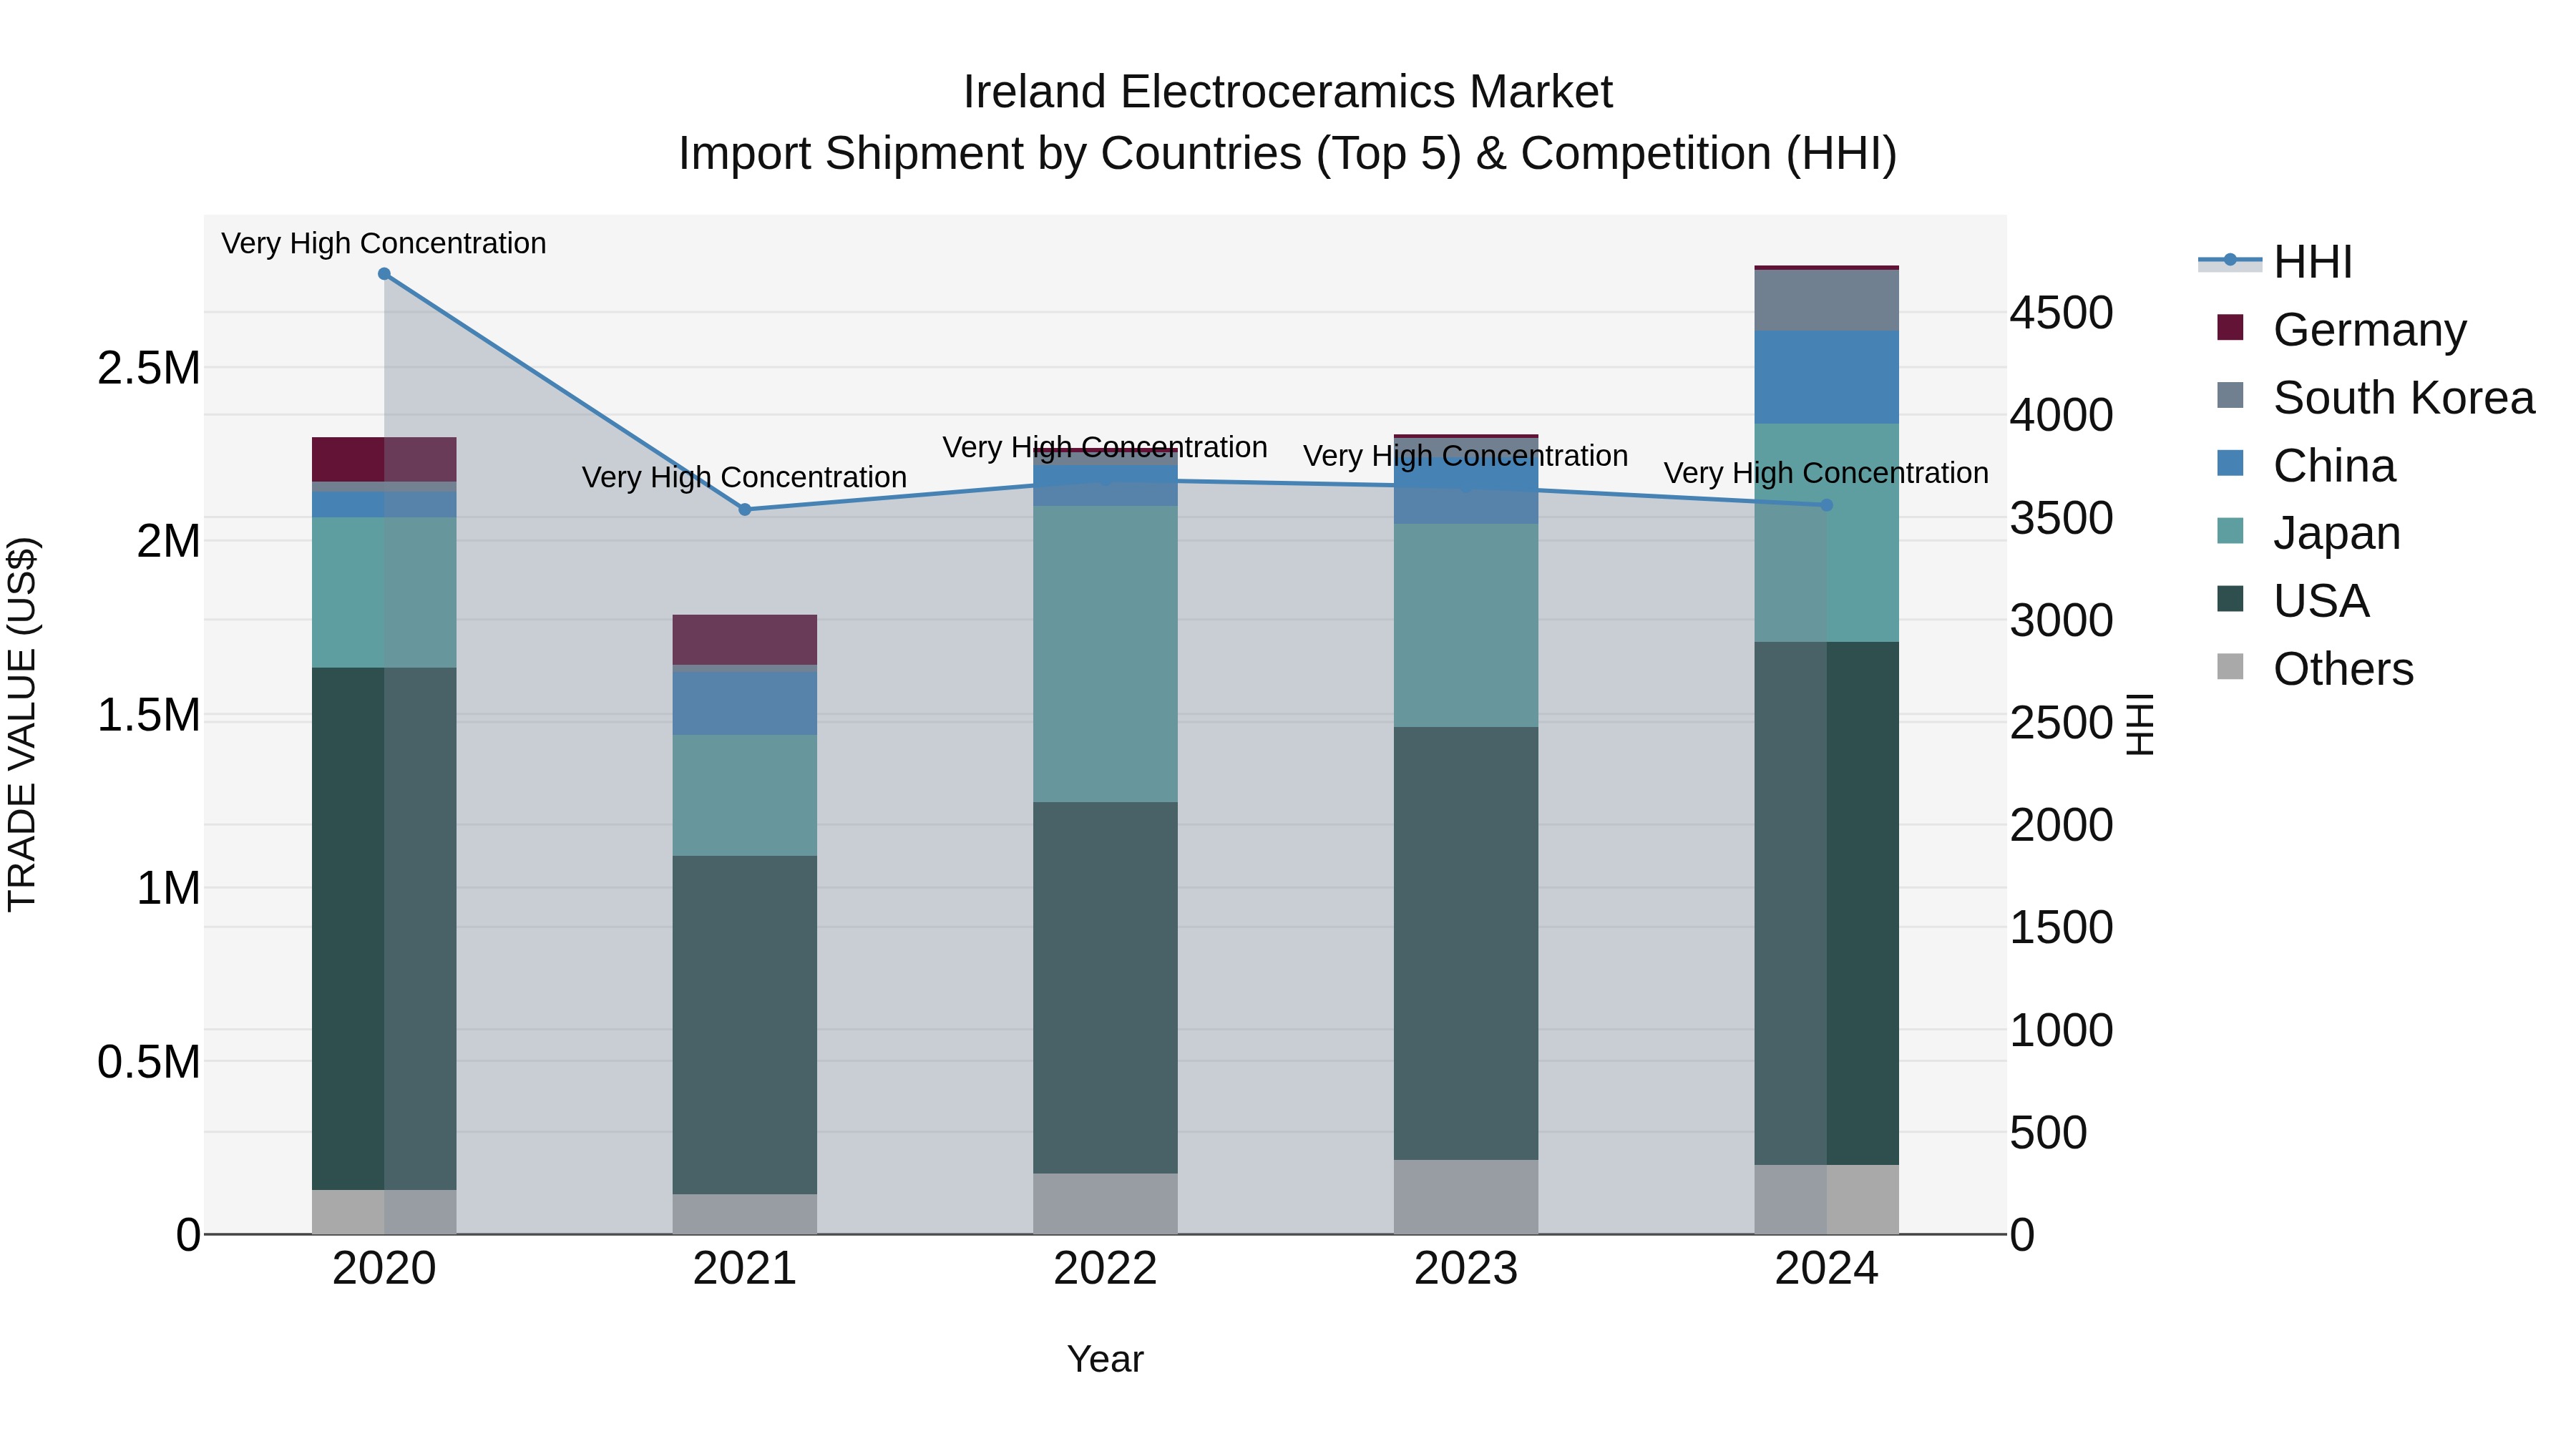Click the Ireland Electroceramics Market title

click(x=1288, y=92)
